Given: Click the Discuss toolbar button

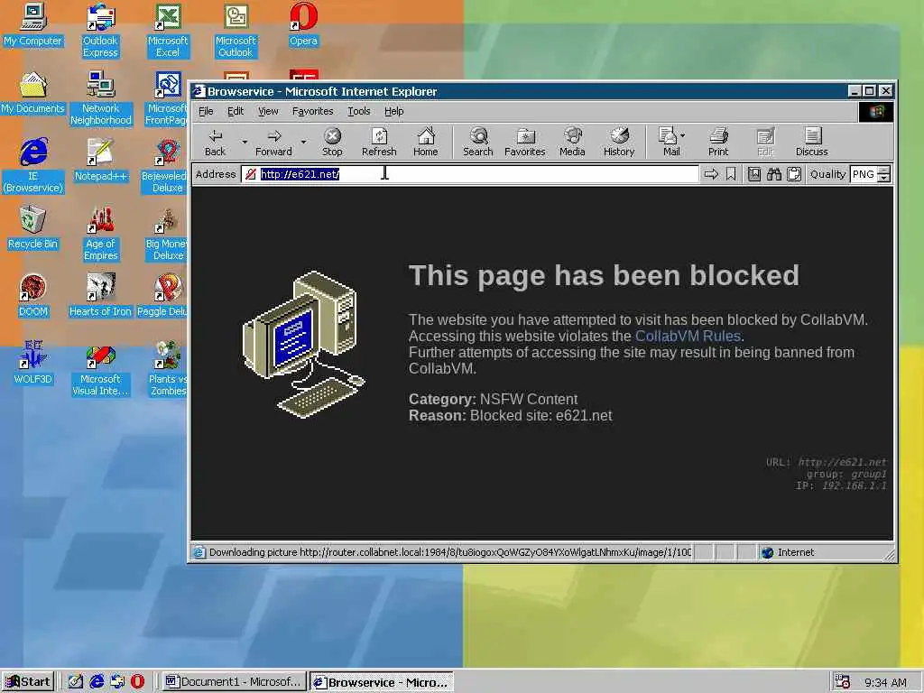Looking at the screenshot, I should [x=812, y=142].
